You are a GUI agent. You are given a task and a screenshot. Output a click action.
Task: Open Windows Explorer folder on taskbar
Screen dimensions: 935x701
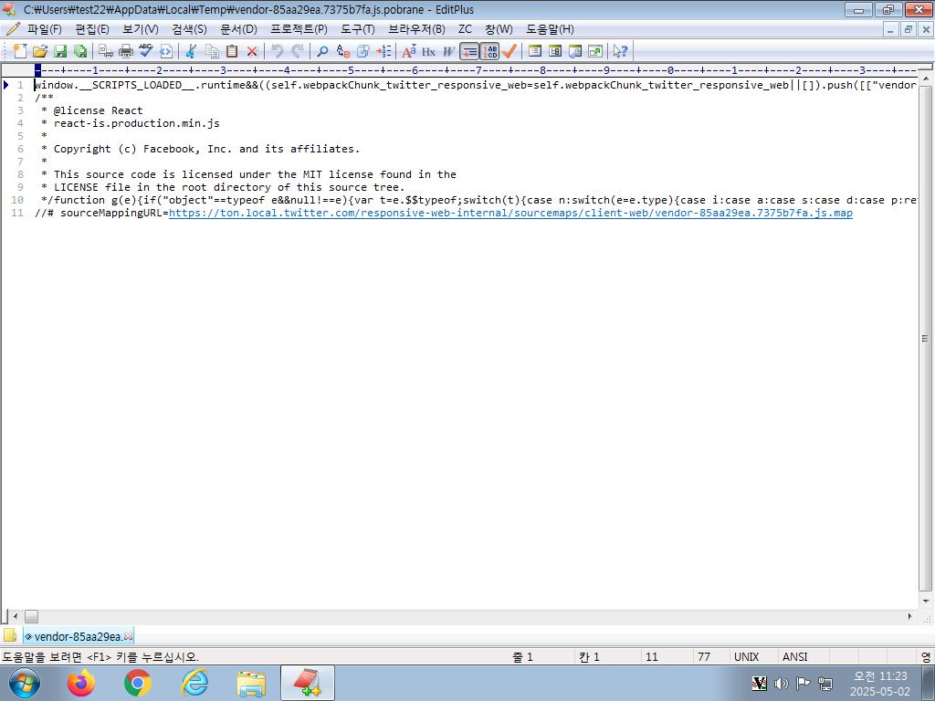[251, 683]
